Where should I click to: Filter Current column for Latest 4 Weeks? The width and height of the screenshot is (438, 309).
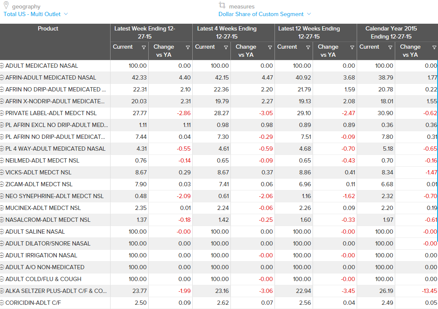(226, 47)
